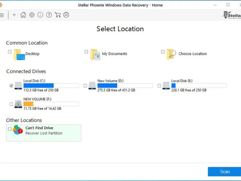Open the Home icon in toolbar
The height and width of the screenshot is (181, 241).
pyautogui.click(x=23, y=15)
